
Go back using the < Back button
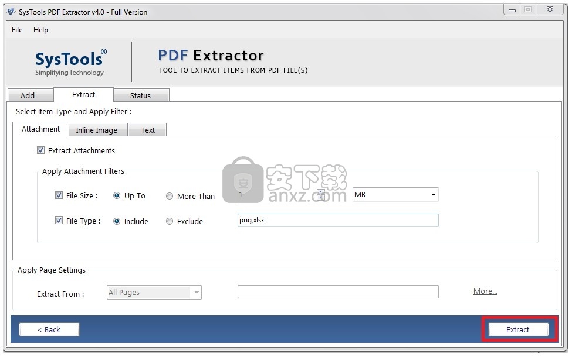(x=49, y=329)
